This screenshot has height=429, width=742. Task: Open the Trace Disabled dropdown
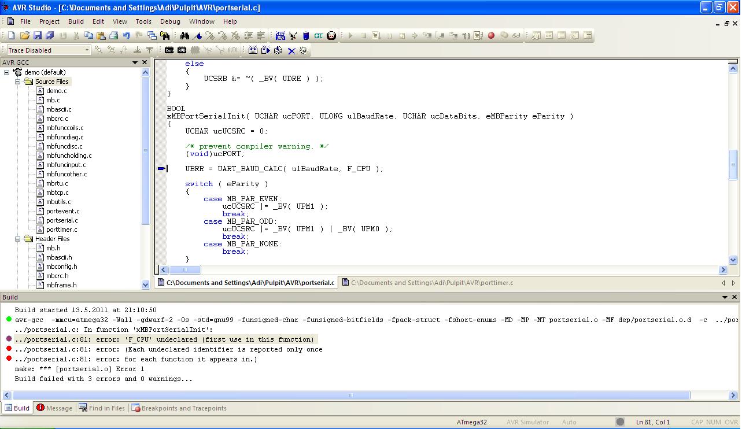pyautogui.click(x=87, y=50)
